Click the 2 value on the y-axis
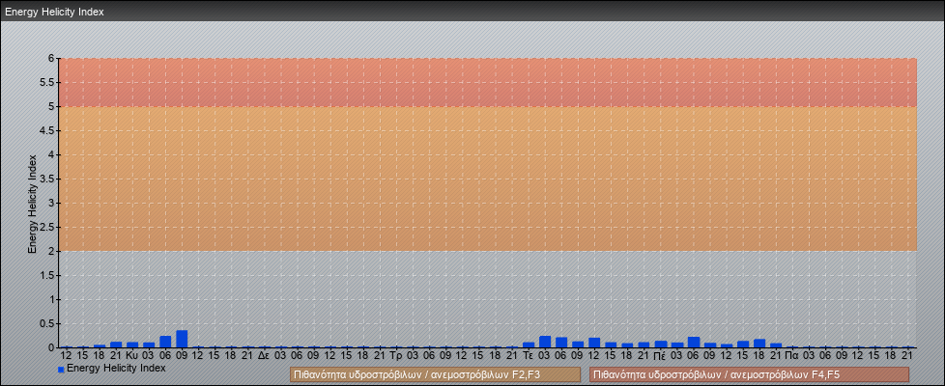945x386 pixels. point(52,251)
